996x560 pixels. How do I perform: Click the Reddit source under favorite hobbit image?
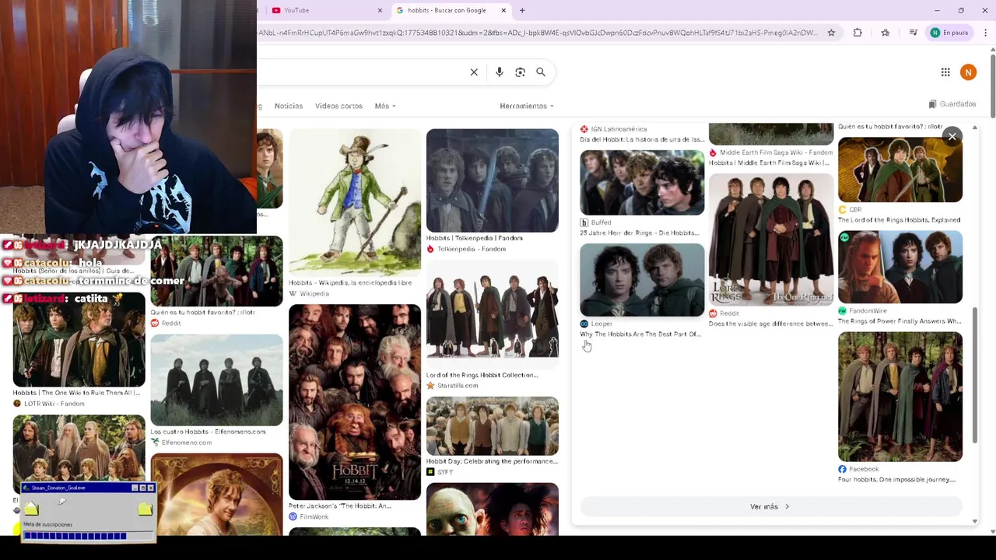171,323
